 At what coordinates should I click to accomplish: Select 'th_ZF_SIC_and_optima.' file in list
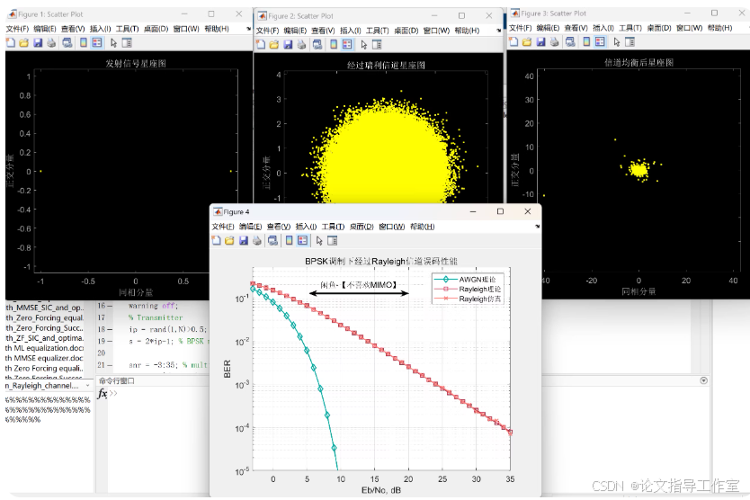[44, 338]
